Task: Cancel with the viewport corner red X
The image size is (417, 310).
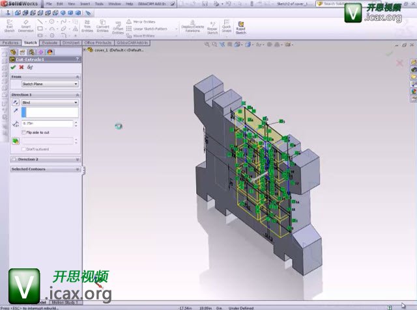Action: tap(399, 63)
